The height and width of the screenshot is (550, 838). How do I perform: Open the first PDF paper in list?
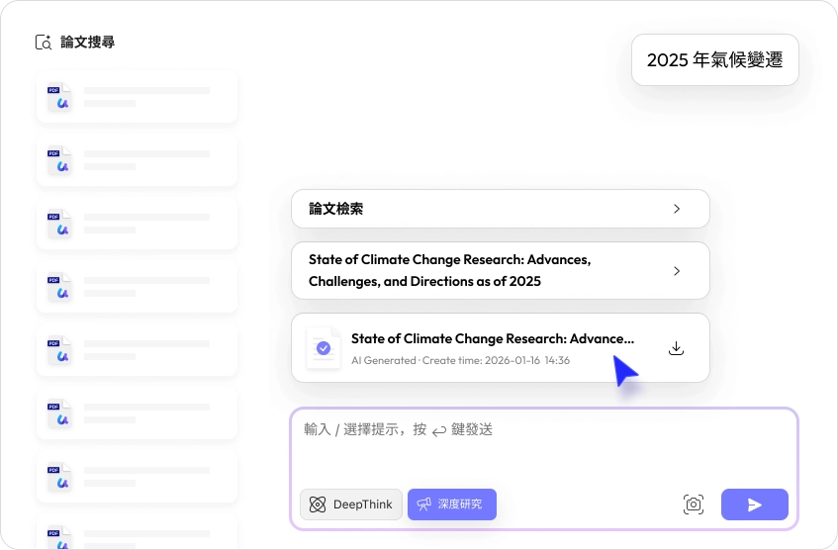pos(137,97)
